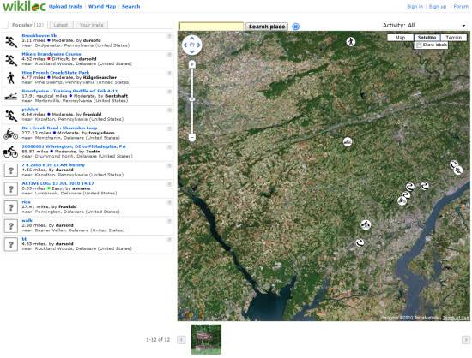Switch map view to Map
The width and height of the screenshot is (472, 358).
click(400, 38)
